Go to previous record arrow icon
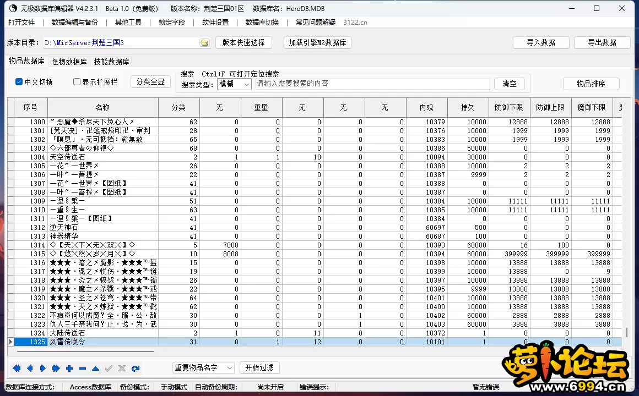The width and height of the screenshot is (639, 396). pyautogui.click(x=30, y=369)
